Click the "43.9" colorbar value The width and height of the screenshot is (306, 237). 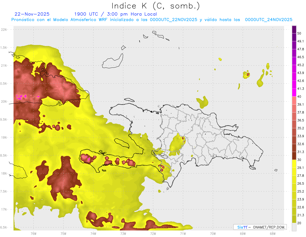301,73
